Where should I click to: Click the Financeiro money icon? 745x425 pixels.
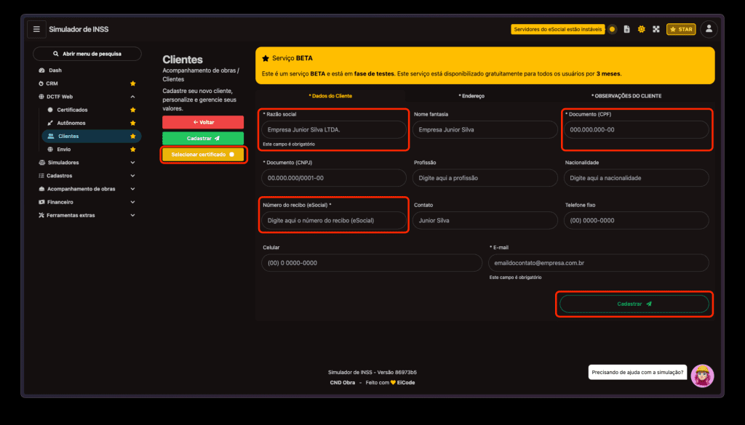click(41, 202)
